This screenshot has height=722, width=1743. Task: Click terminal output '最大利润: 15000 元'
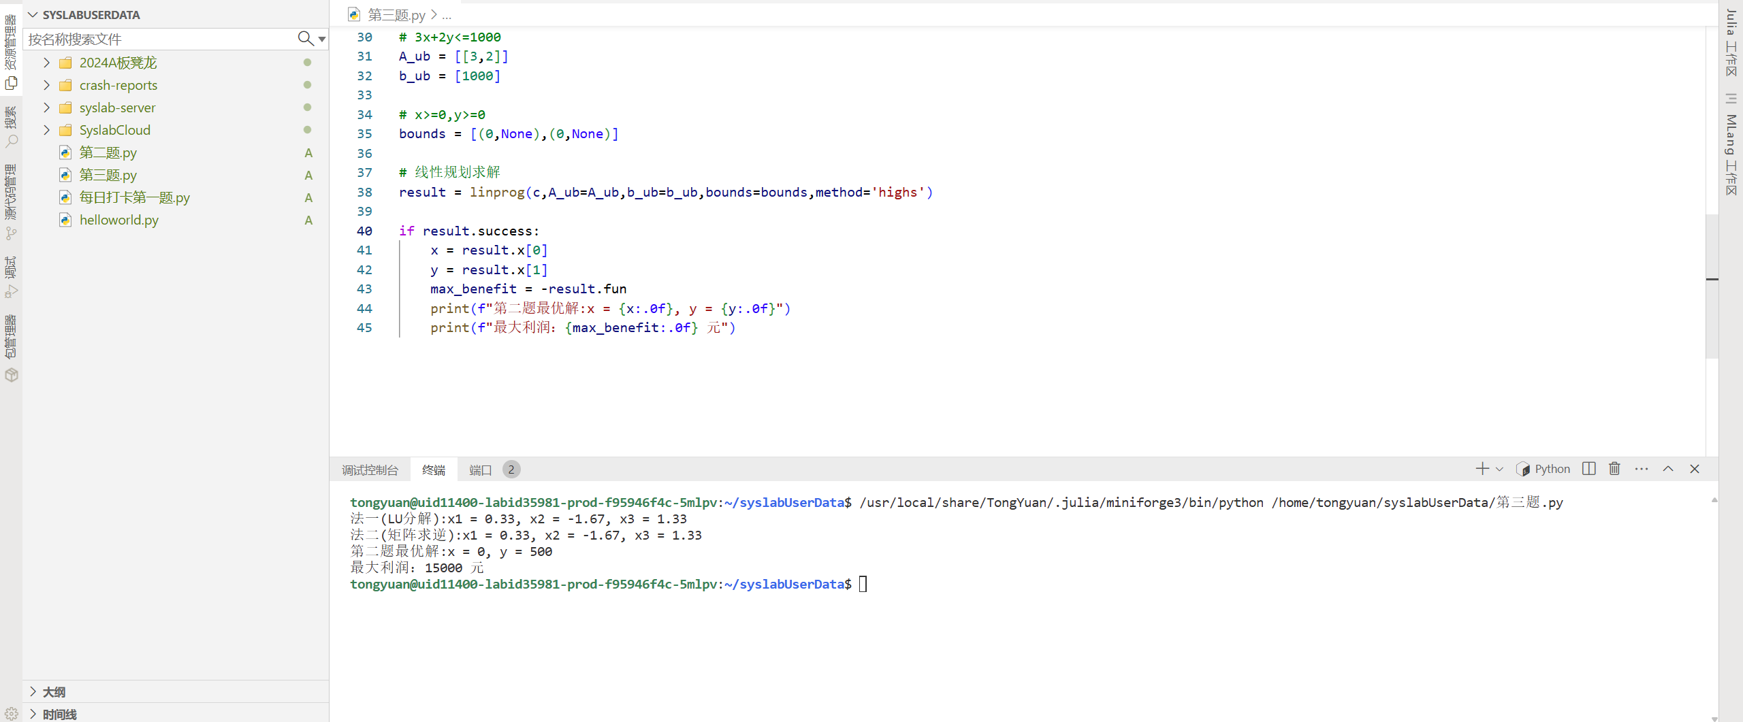point(417,568)
